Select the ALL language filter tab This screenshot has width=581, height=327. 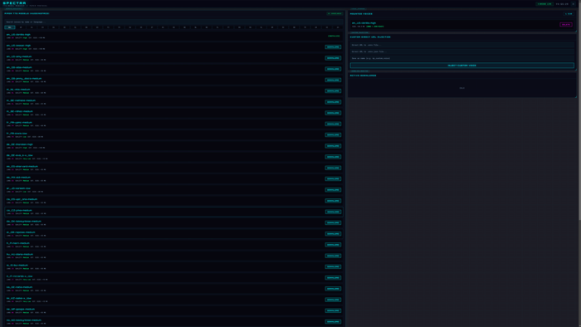[10, 27]
